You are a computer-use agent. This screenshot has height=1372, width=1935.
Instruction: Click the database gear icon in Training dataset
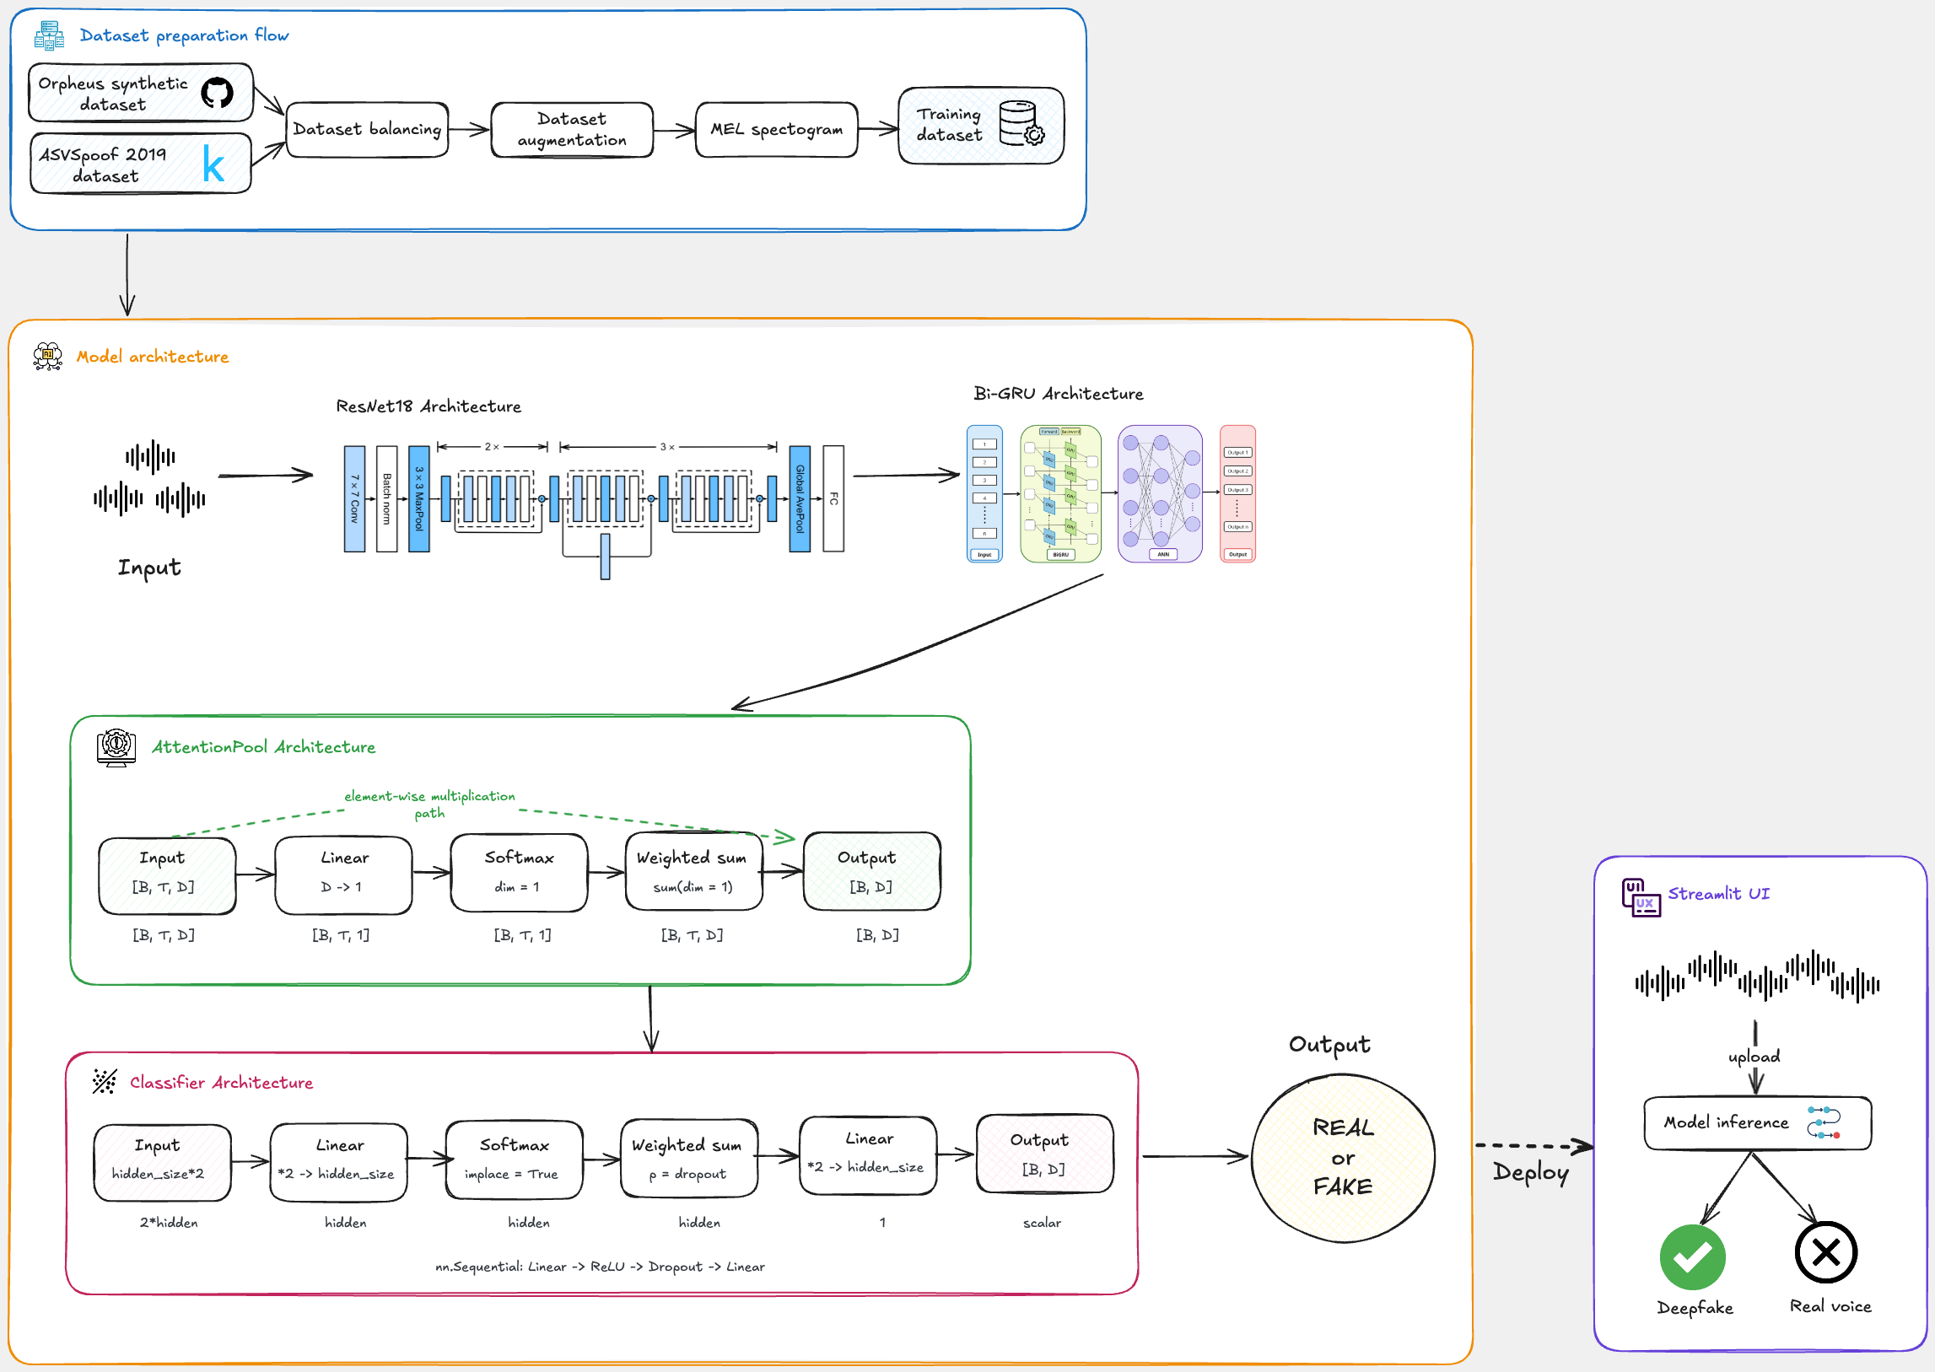[x=1021, y=124]
